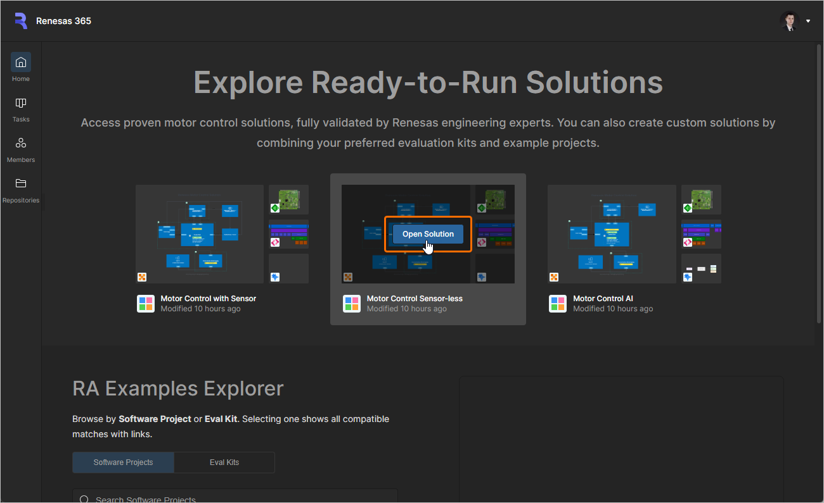Click the blue star badge in Motor Control Sensor-less
This screenshot has height=503, width=824.
pyautogui.click(x=481, y=277)
